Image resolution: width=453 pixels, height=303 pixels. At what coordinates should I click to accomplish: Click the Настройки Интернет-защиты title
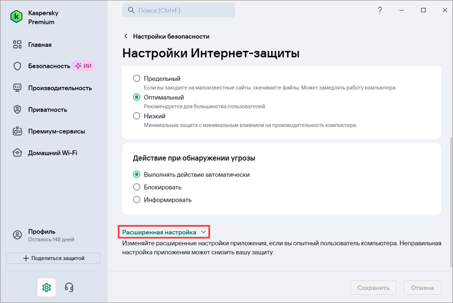(211, 53)
